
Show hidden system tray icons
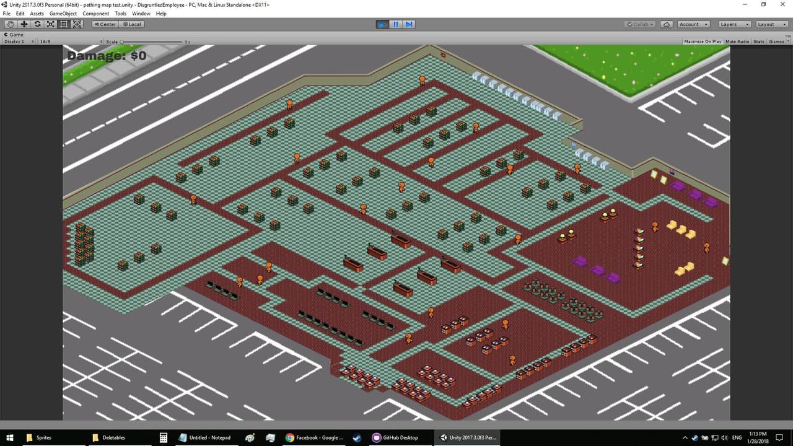(685, 438)
